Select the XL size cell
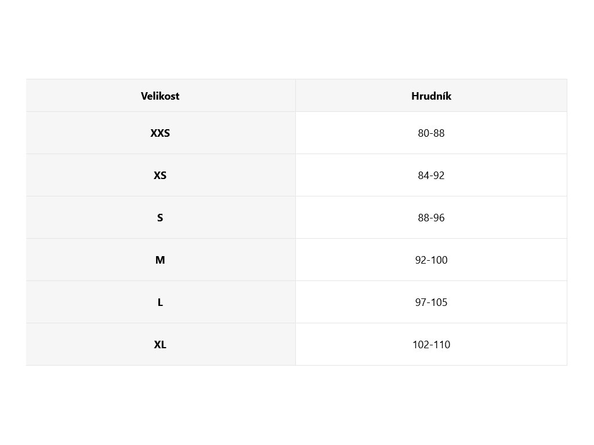 (x=160, y=345)
